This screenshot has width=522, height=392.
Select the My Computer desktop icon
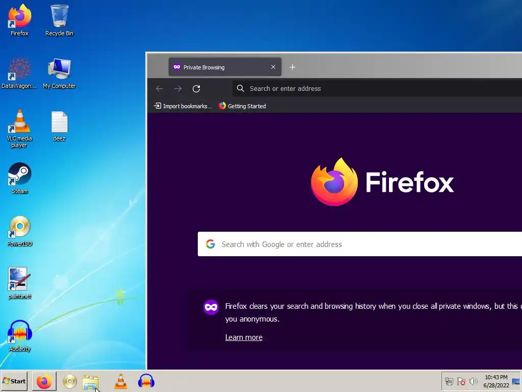59,73
